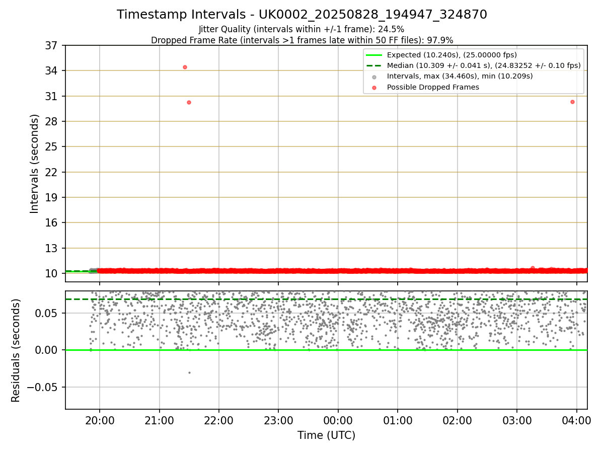Image resolution: width=604 pixels, height=453 pixels.
Task: Click the grey marker beside 'Intervals, max' legend entry
Action: tap(374, 77)
